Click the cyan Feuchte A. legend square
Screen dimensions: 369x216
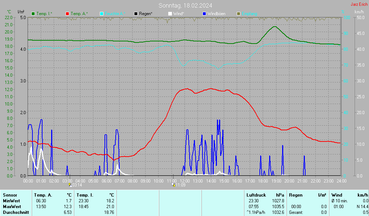coord(102,14)
